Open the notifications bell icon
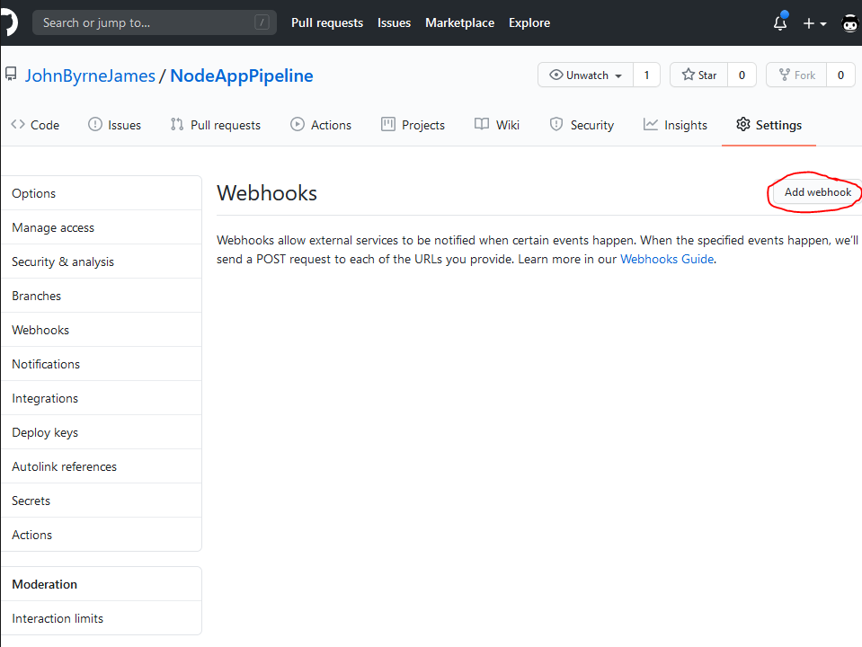The image size is (862, 647). tap(780, 22)
